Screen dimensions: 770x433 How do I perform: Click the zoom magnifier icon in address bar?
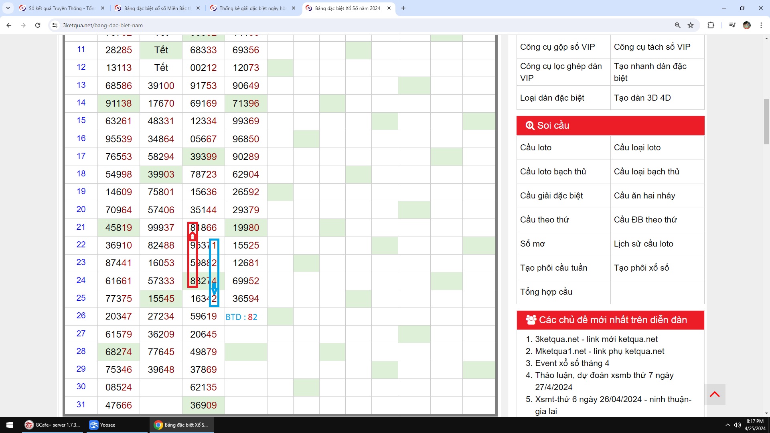pos(677,25)
